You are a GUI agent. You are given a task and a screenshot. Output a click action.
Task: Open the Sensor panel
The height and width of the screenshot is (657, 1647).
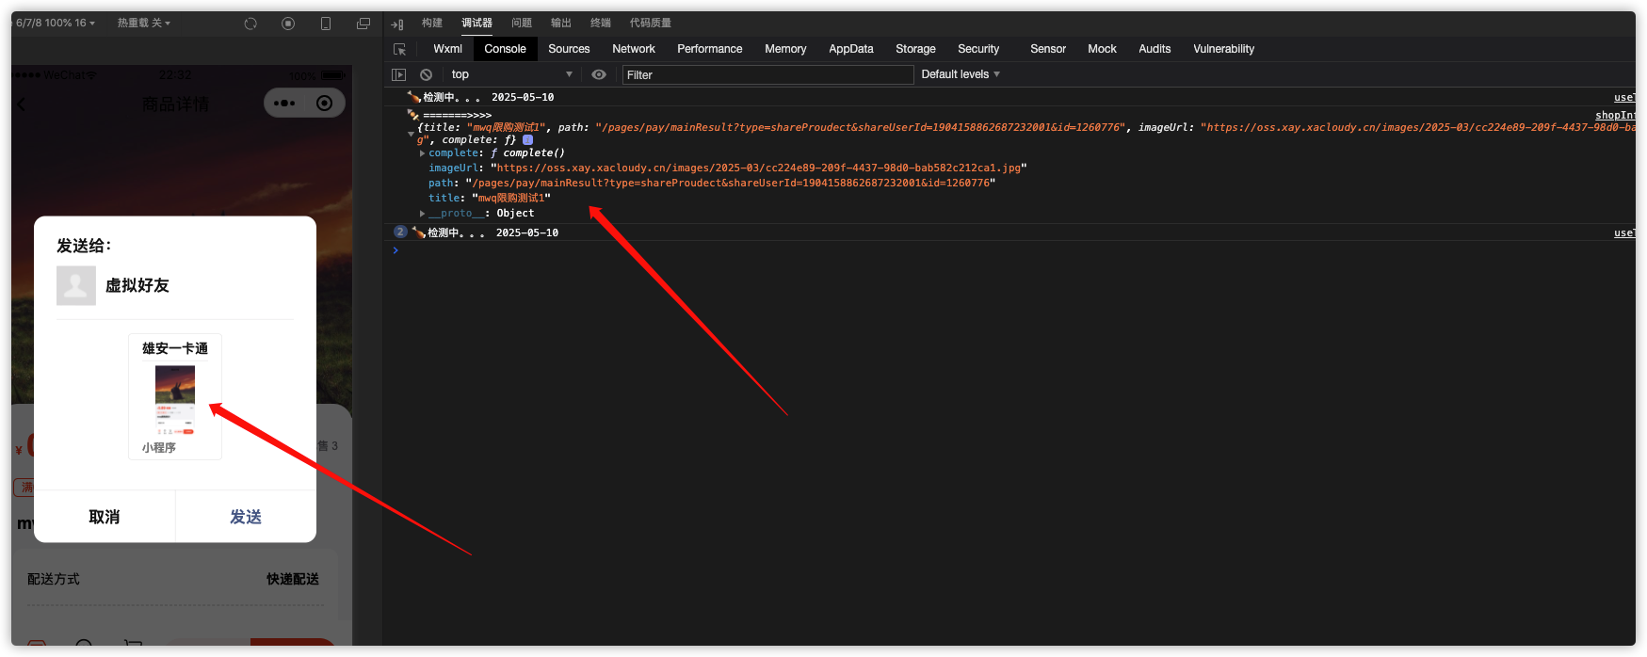click(1048, 49)
